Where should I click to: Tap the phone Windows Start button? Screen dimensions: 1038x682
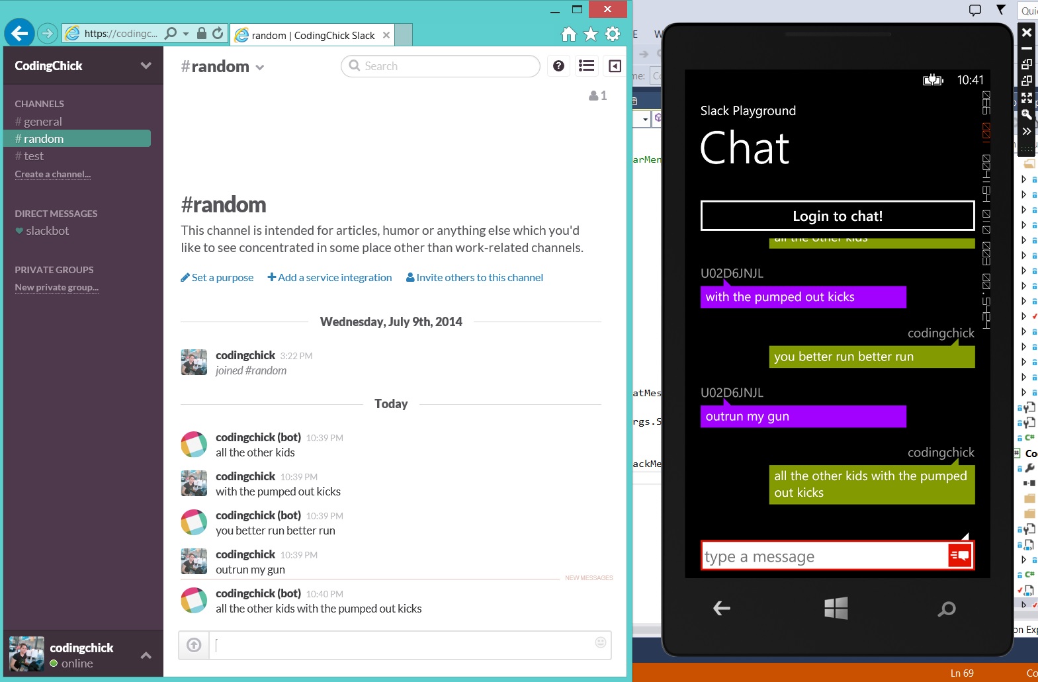pos(836,608)
